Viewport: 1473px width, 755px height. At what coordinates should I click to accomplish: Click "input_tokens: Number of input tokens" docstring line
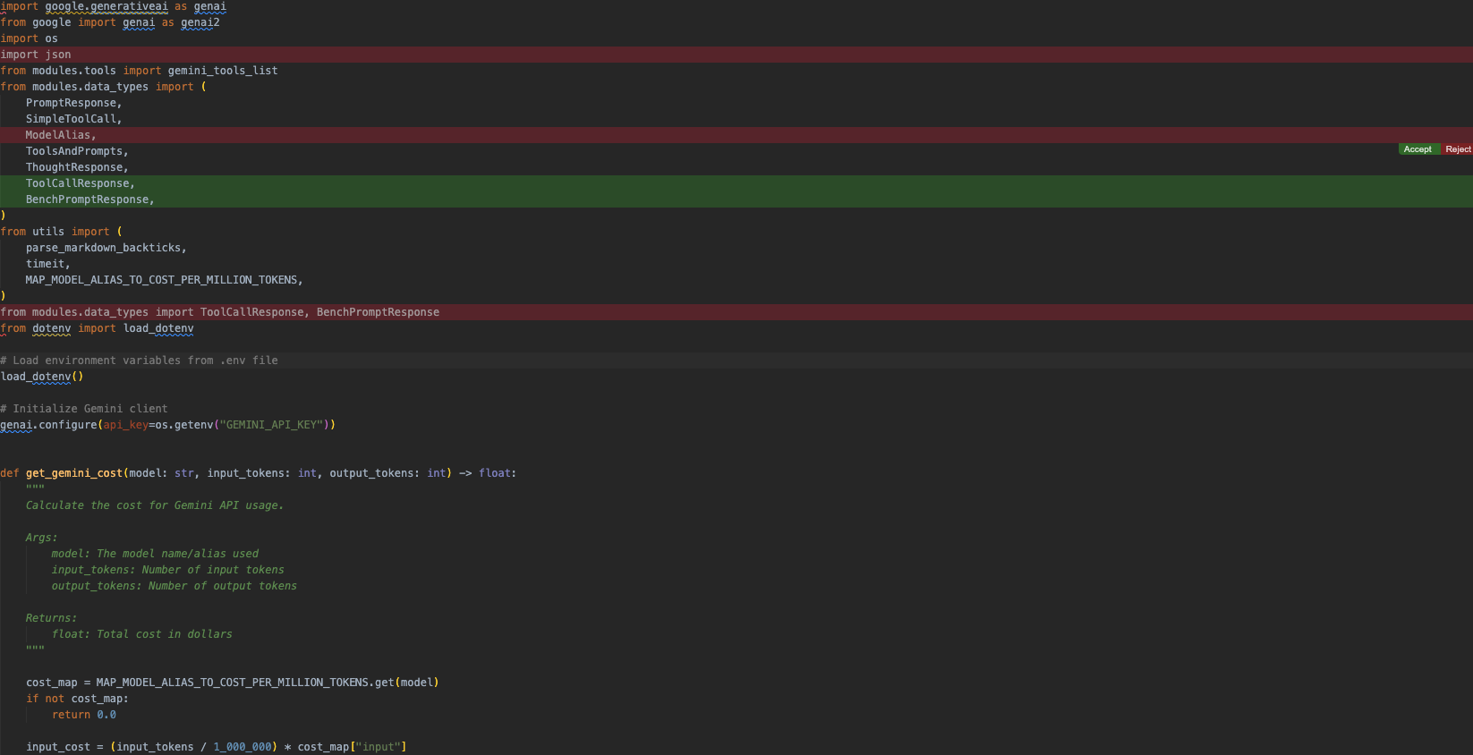[168, 570]
